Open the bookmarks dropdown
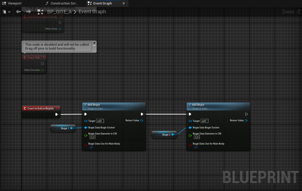 coord(7,12)
